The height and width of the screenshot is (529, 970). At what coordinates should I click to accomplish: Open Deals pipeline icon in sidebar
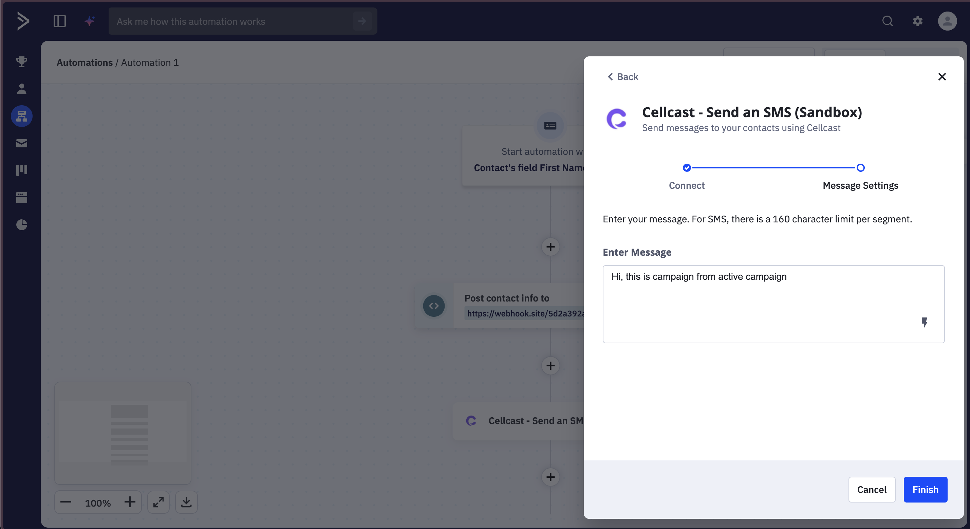22,170
